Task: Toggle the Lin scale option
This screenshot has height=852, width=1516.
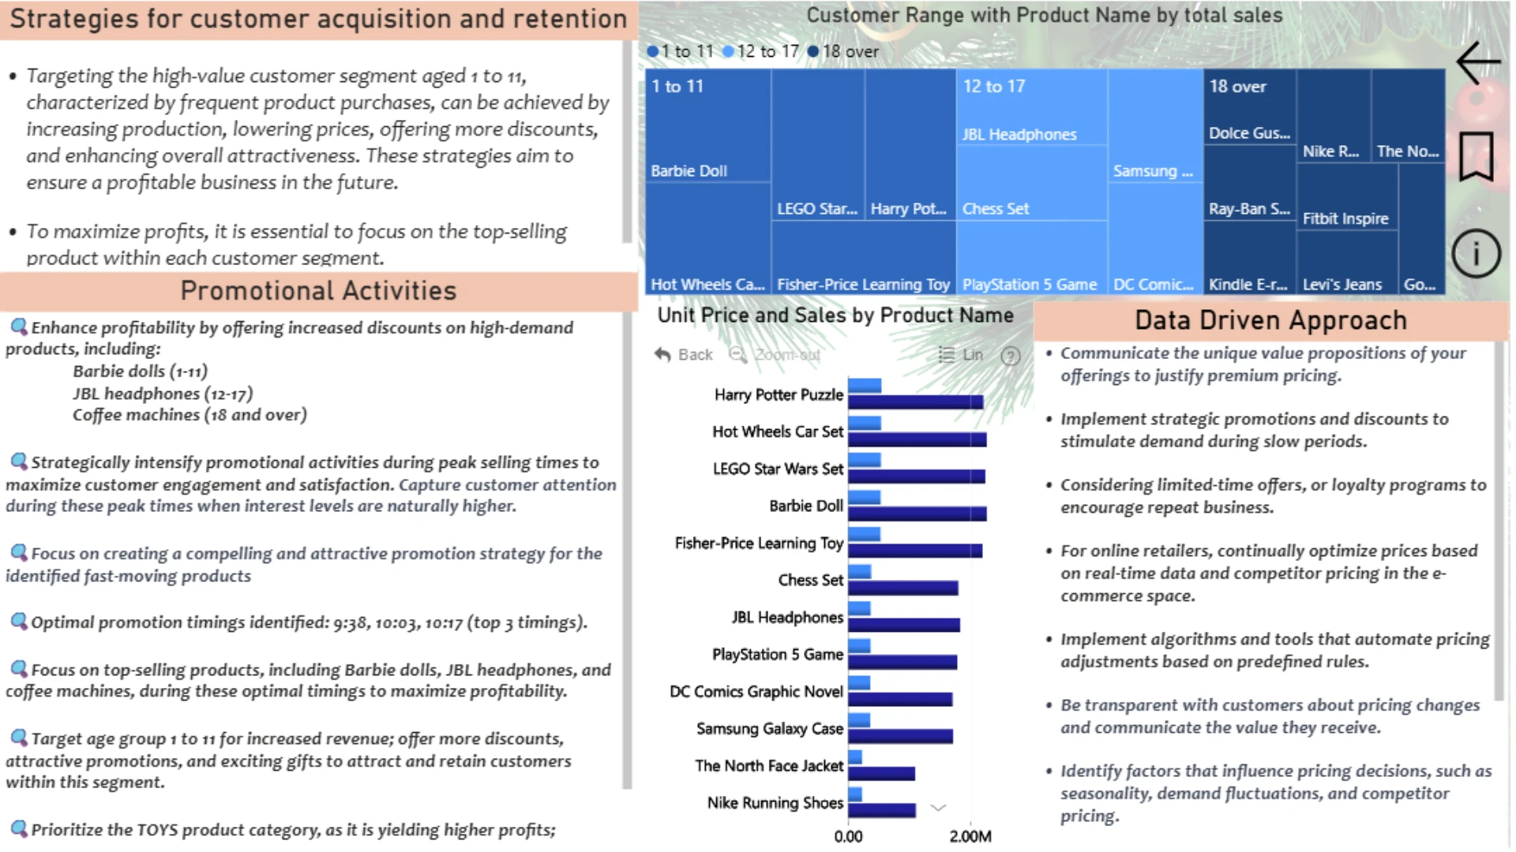Action: (x=961, y=355)
